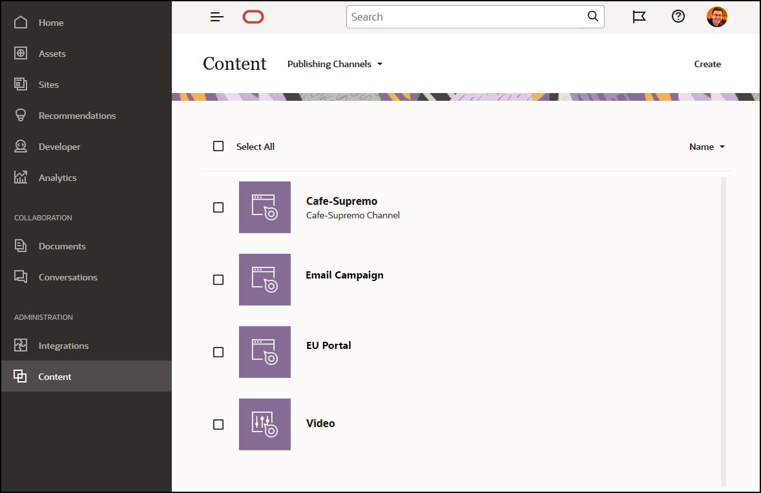Click the Oracle logo icon
This screenshot has height=493, width=761.
(x=253, y=17)
